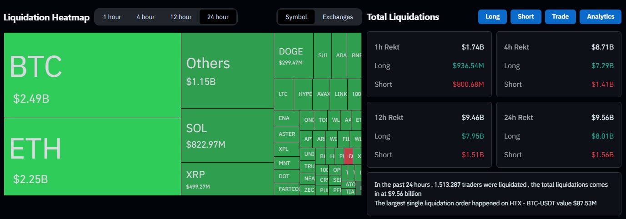Viewport: 626px width, 219px height.
Task: Click the Long button
Action: 492,17
